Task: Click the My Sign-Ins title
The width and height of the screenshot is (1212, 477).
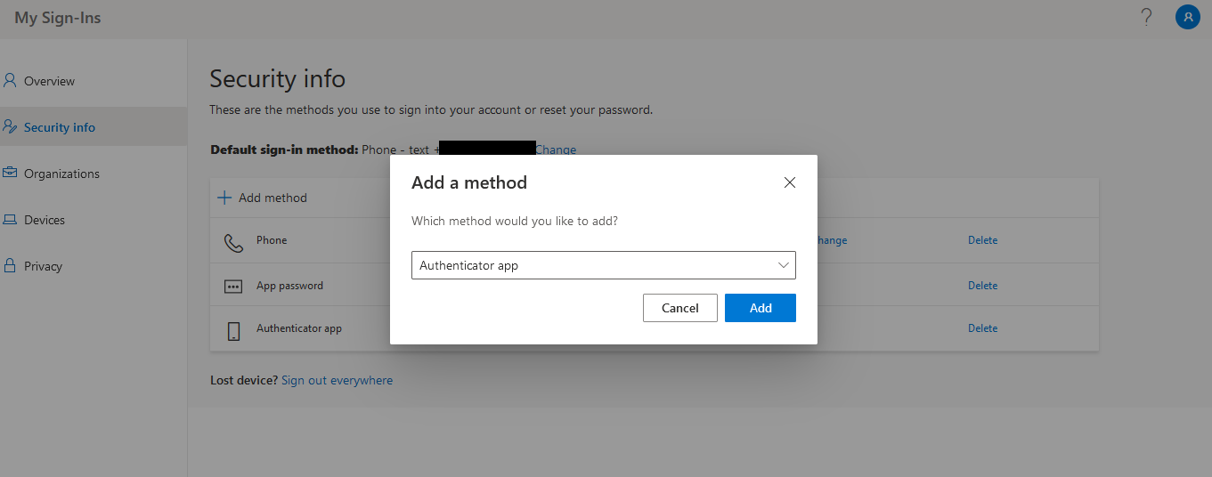Action: (x=58, y=18)
